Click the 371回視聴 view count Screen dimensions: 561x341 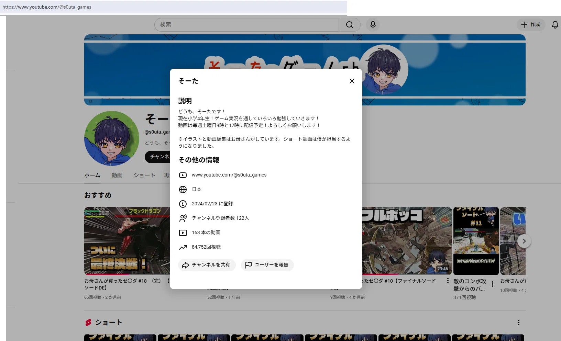[x=464, y=297]
